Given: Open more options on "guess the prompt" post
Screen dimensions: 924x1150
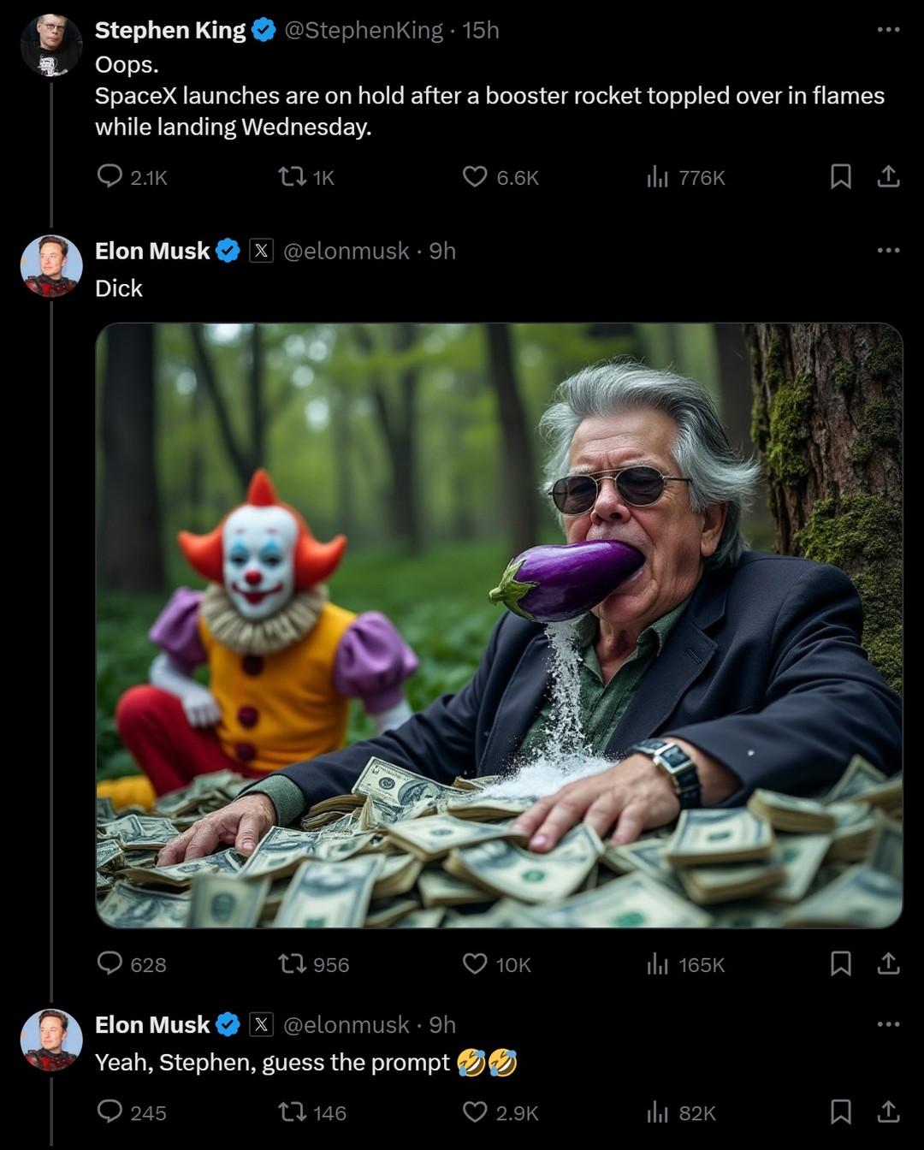Looking at the screenshot, I should 888,1024.
